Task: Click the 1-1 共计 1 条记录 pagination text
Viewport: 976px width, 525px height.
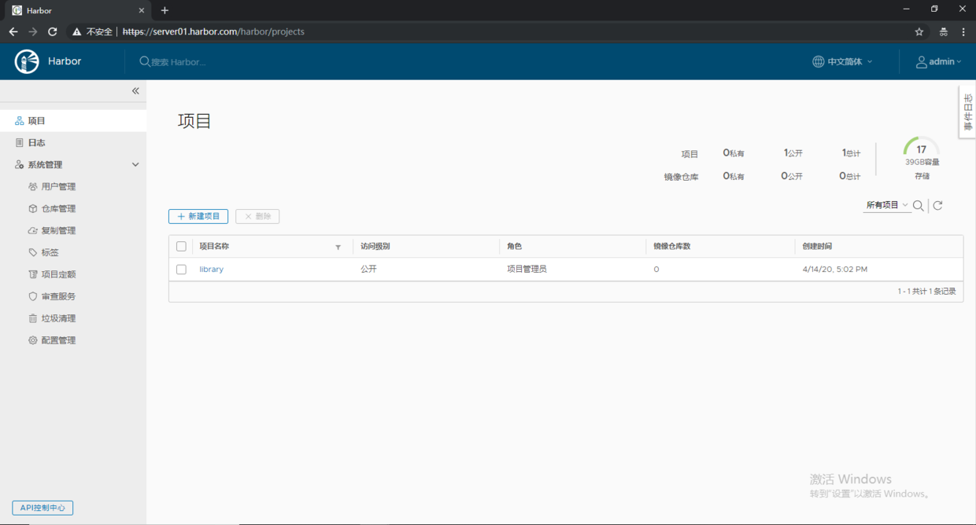Action: [x=926, y=292]
